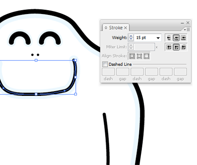
Task: Decrease stroke weight with down stepper
Action: point(131,39)
